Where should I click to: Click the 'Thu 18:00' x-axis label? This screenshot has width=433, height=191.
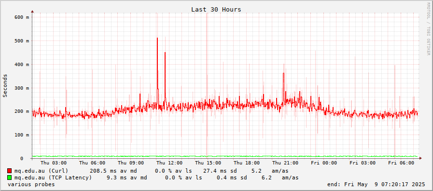tap(247, 163)
